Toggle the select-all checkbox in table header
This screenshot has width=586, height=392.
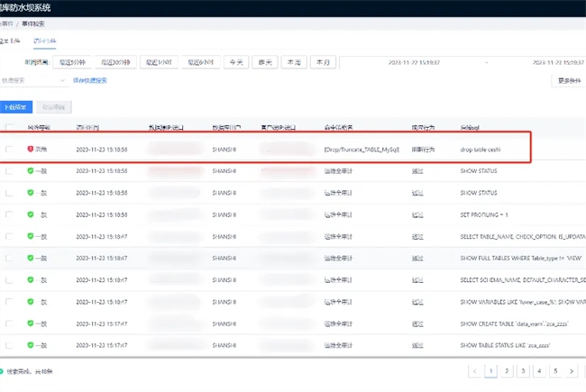(x=9, y=127)
